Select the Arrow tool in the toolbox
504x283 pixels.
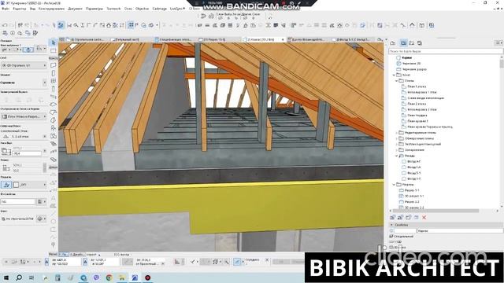[x=53, y=43]
